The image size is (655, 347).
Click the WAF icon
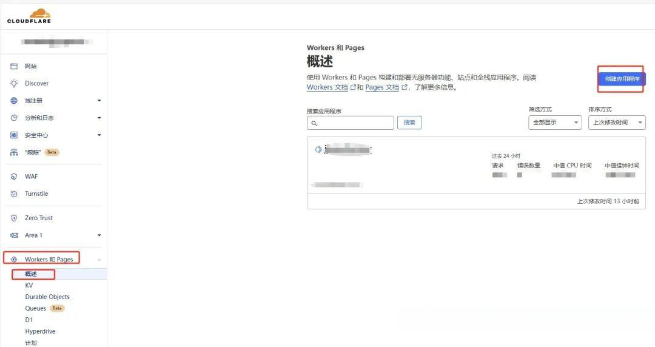tap(14, 177)
